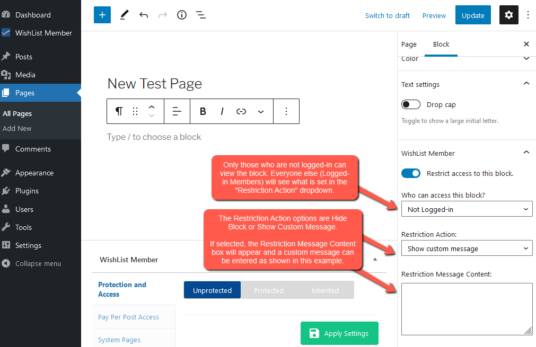Click the Preview link
This screenshot has height=347, width=536.
[434, 15]
